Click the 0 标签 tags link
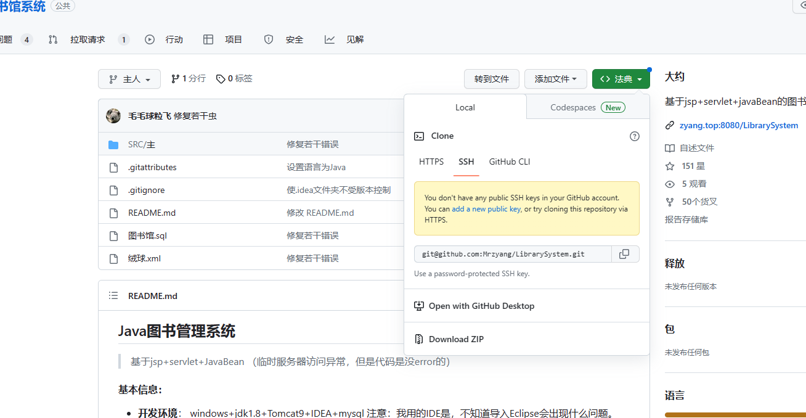Screen dimensions: 806x418 point(234,79)
